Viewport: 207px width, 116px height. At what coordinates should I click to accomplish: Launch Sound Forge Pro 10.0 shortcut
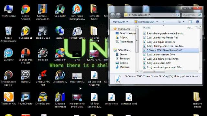26,56
